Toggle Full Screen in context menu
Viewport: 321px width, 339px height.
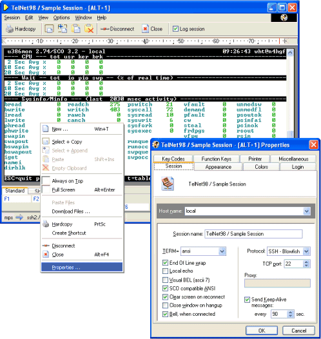click(82, 190)
